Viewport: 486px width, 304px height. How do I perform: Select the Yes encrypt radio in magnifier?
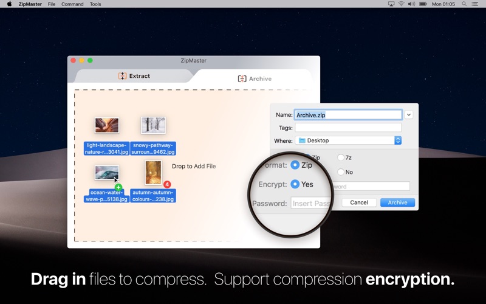click(295, 184)
